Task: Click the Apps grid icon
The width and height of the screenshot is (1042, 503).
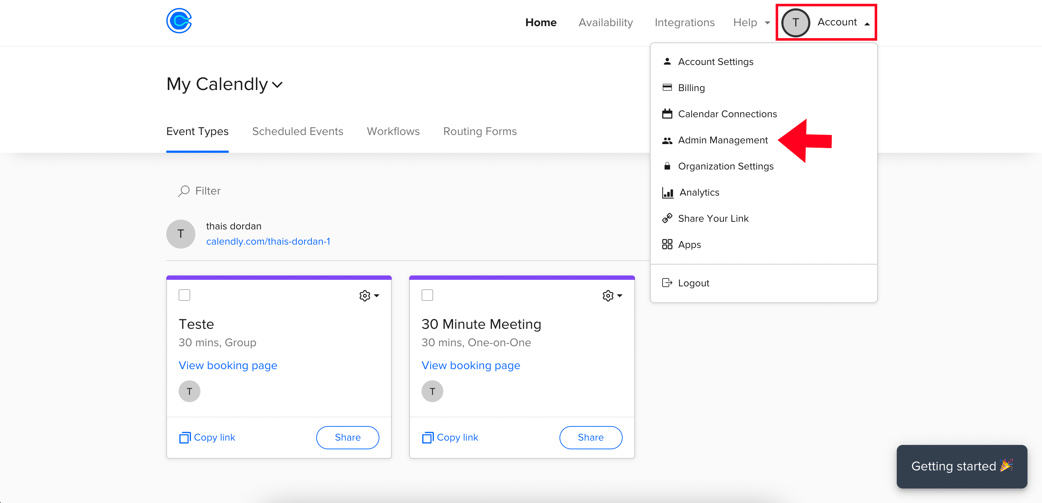Action: [667, 245]
